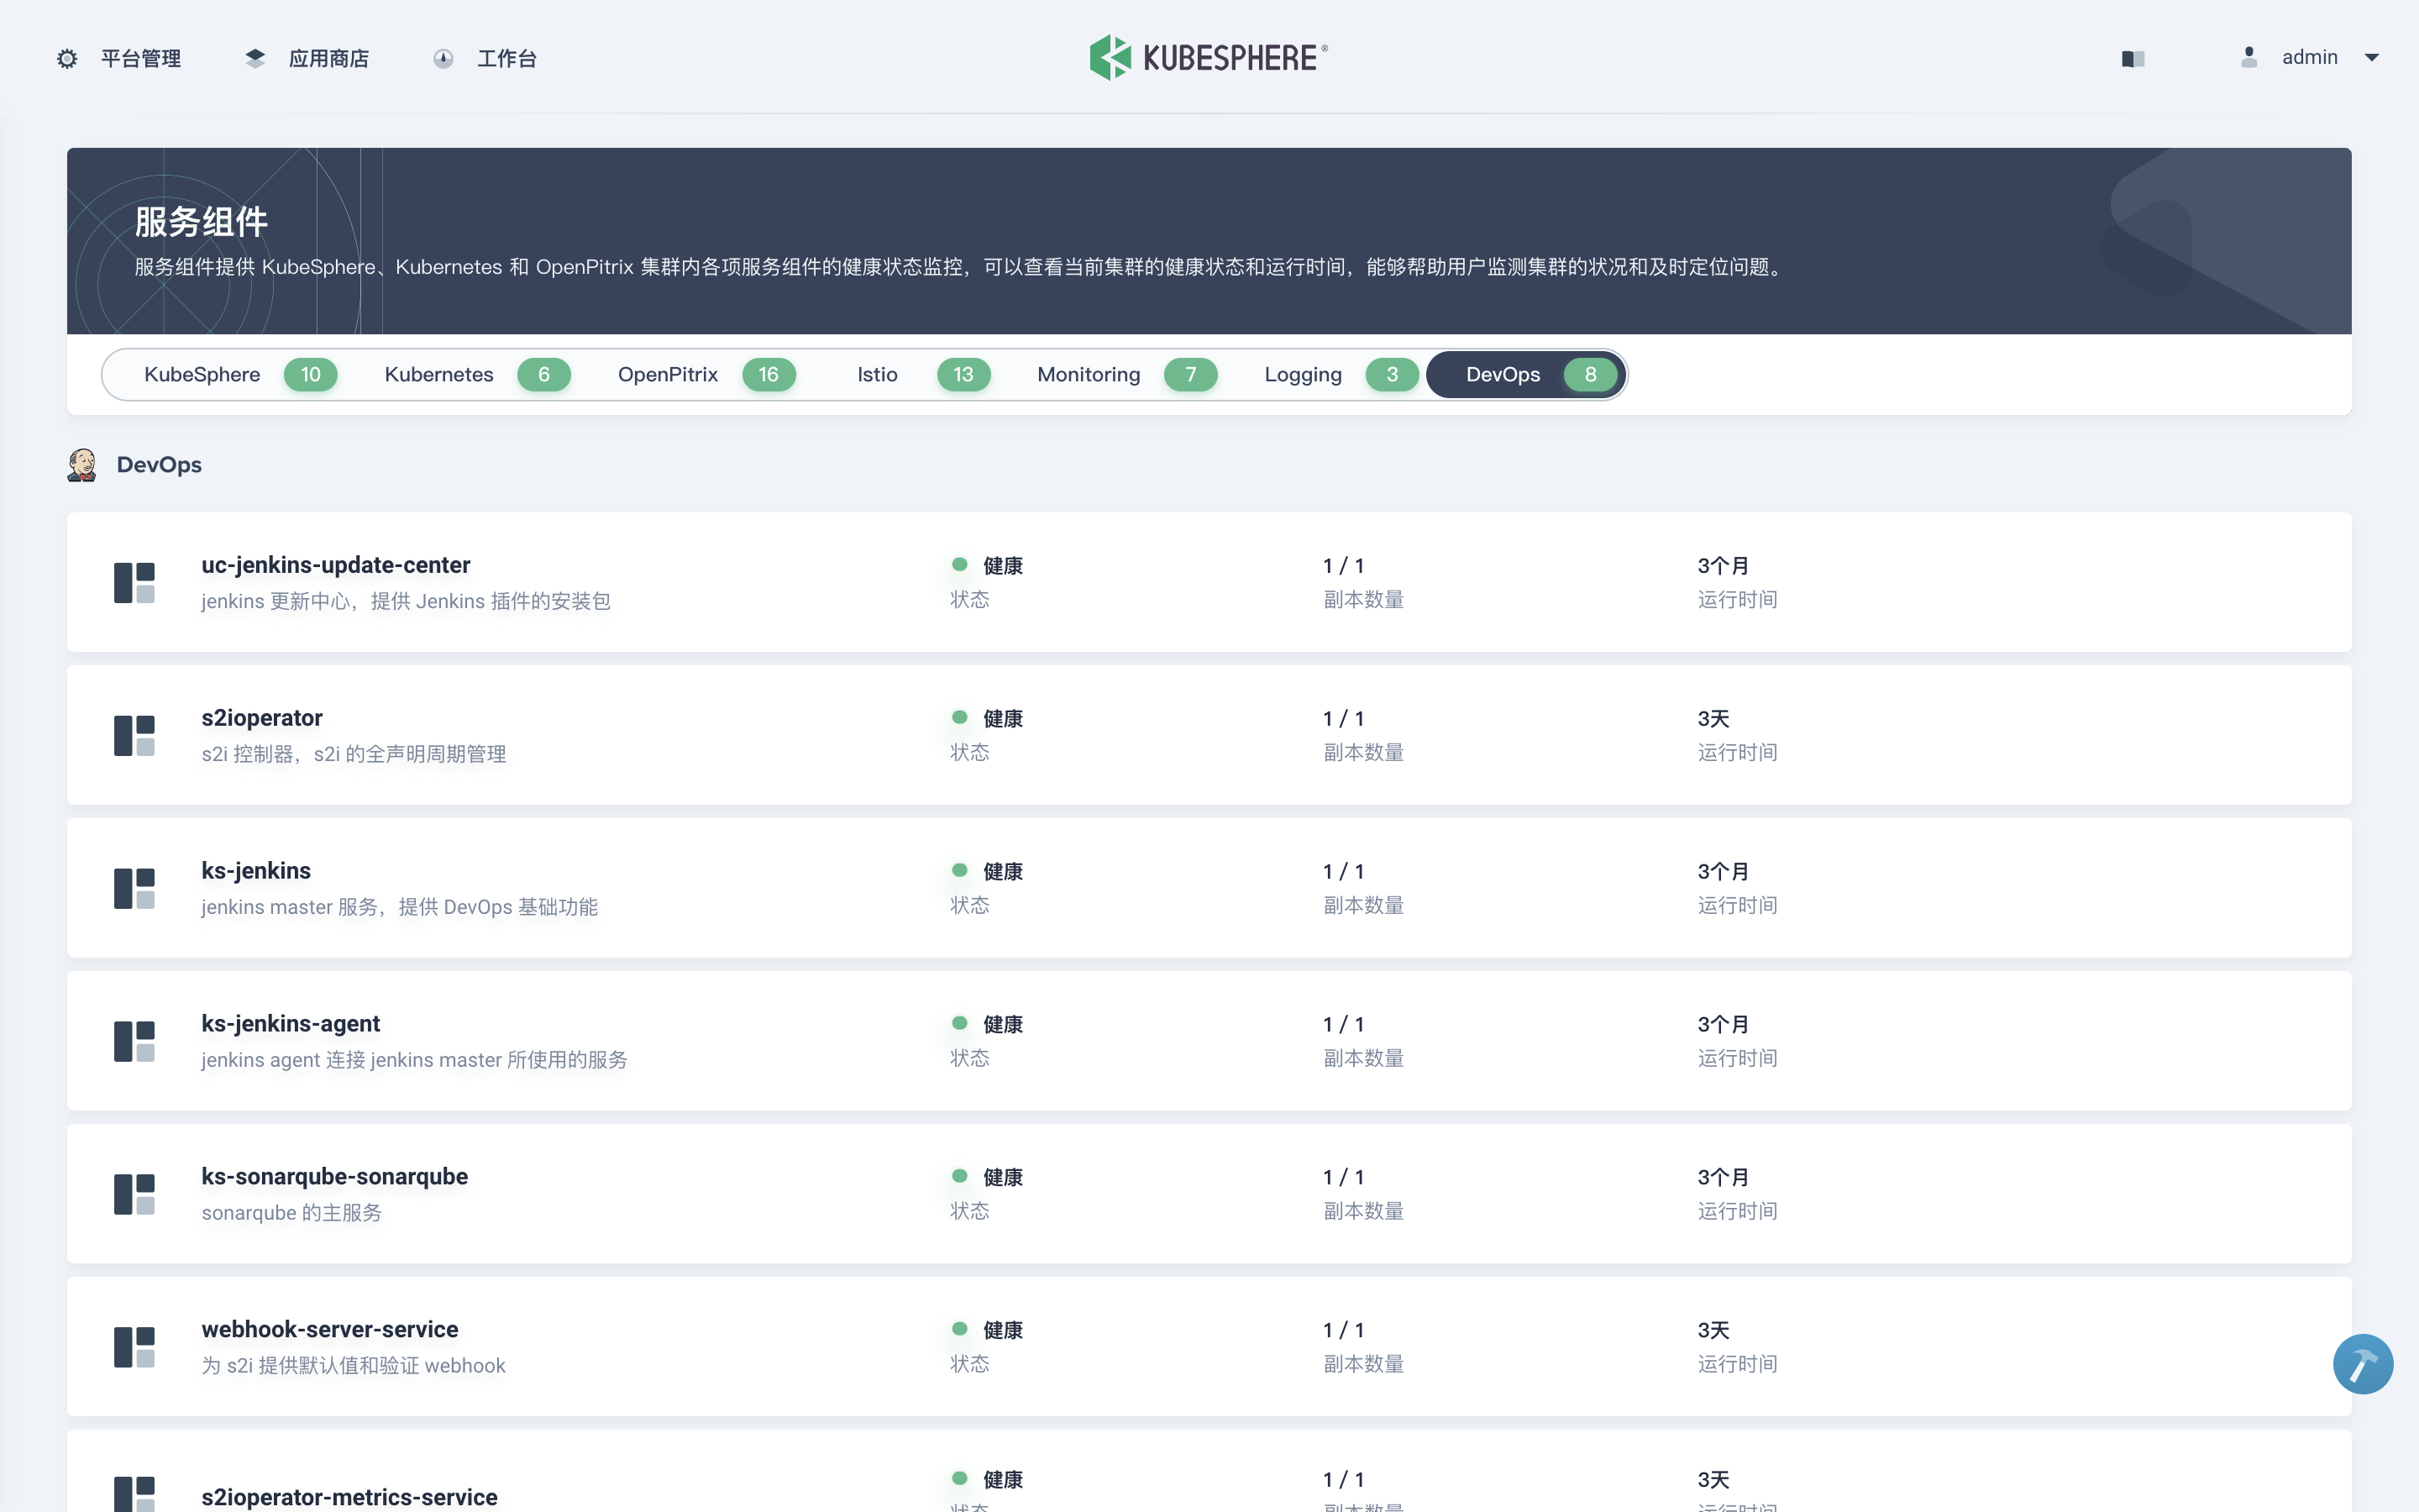Switch to the Kubernetes tab
Screen dimensions: 2419x1512
pyautogui.click(x=477, y=375)
